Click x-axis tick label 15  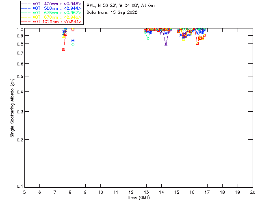click(x=177, y=192)
